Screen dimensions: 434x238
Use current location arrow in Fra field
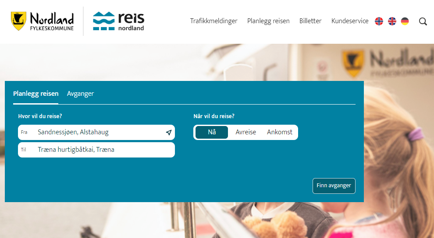tap(169, 133)
